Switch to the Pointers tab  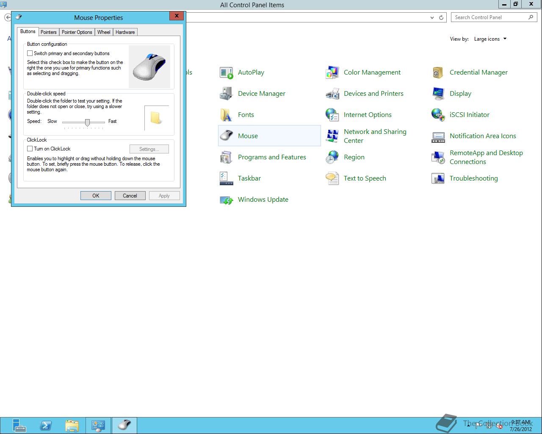pos(49,32)
